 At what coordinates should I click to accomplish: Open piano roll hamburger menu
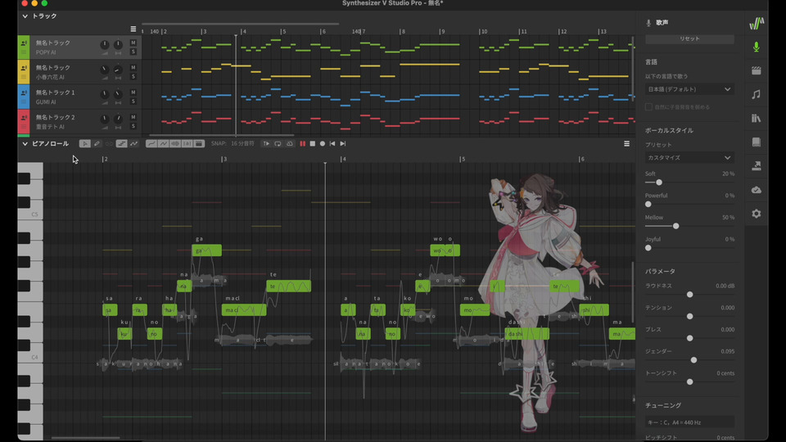[626, 144]
